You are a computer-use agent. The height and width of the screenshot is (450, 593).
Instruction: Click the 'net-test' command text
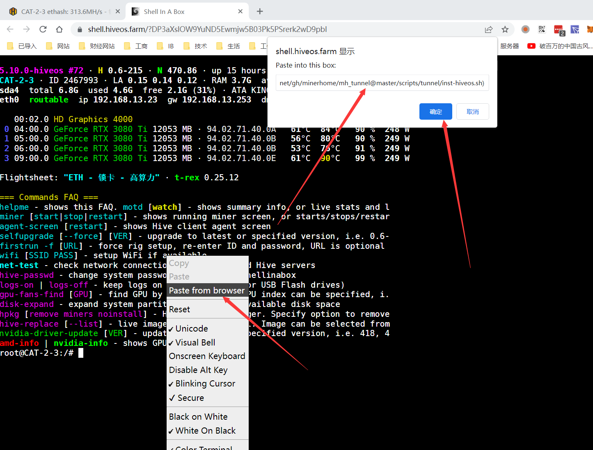19,265
